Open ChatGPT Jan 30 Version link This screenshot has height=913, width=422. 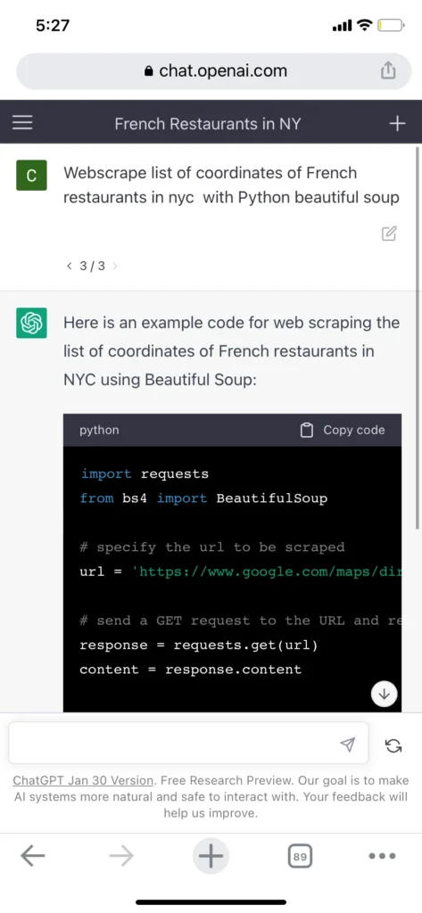(x=83, y=780)
